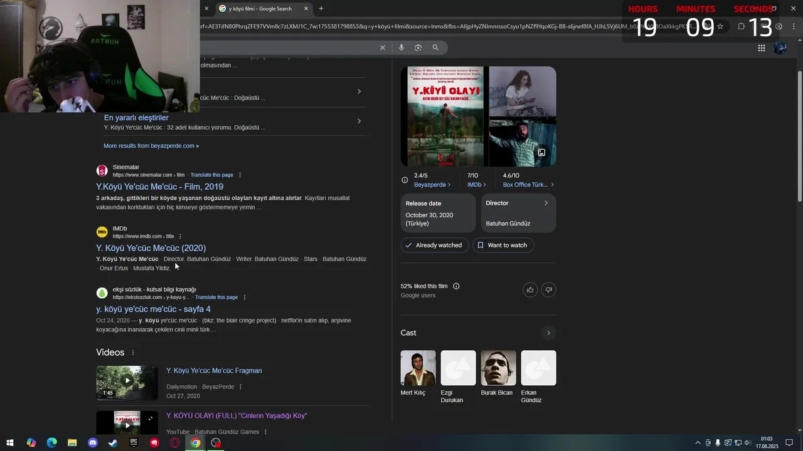The width and height of the screenshot is (803, 451).
Task: Select Ezgi Durukan cast member
Action: pos(458,376)
